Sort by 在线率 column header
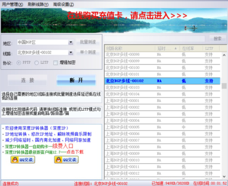228x186 pixels. coord(192,49)
